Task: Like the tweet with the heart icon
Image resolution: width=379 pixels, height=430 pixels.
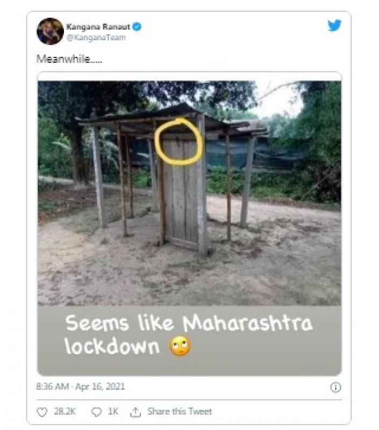Action: click(x=42, y=412)
